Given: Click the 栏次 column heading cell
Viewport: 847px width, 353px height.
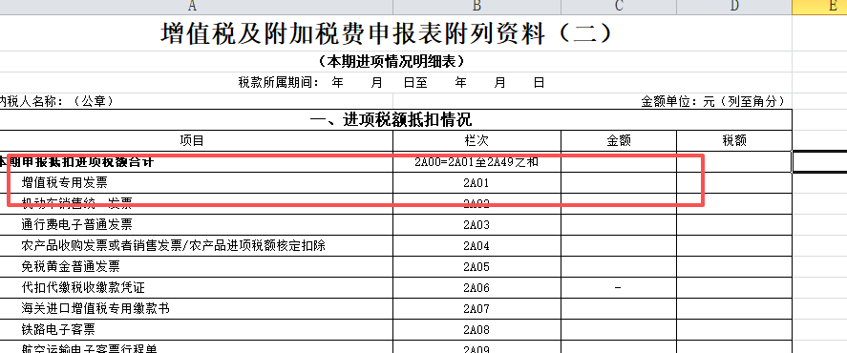Looking at the screenshot, I should click(x=477, y=141).
